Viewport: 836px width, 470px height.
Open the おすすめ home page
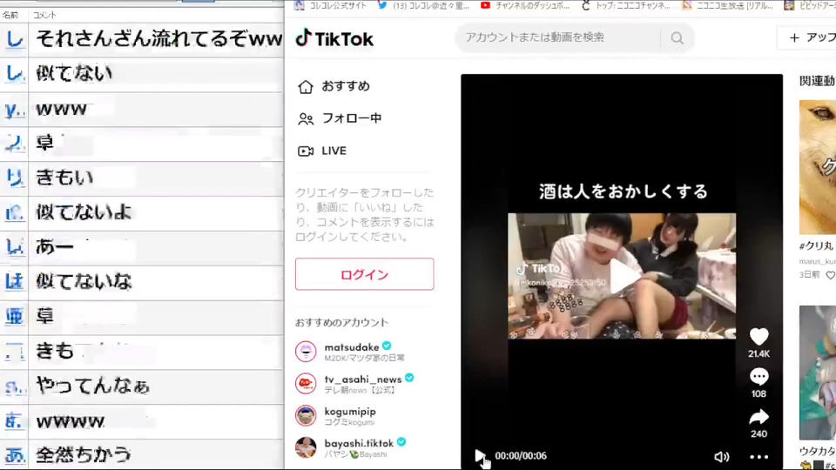coord(334,86)
